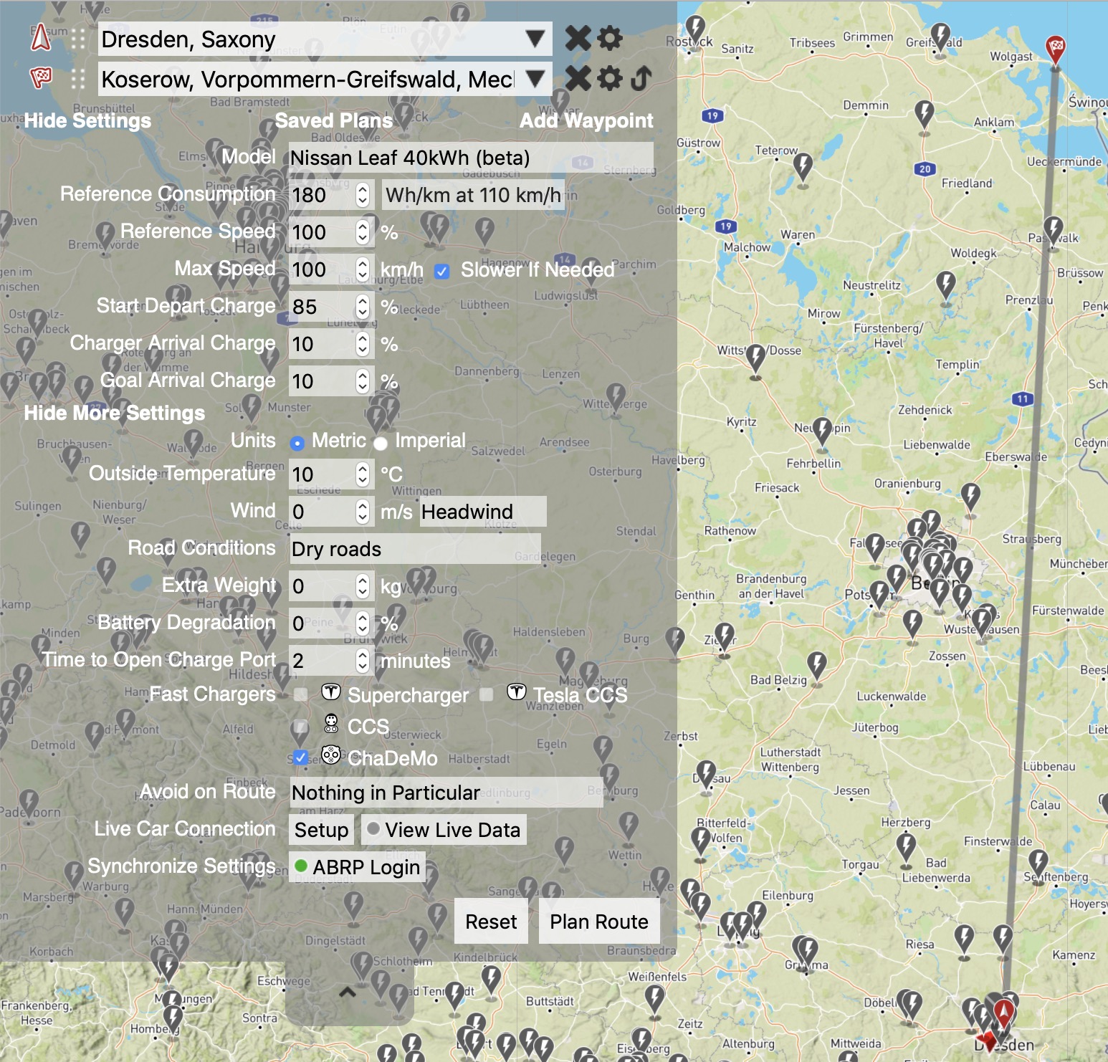The image size is (1108, 1062).
Task: Click drag handle beside Dresden field
Action: point(78,39)
